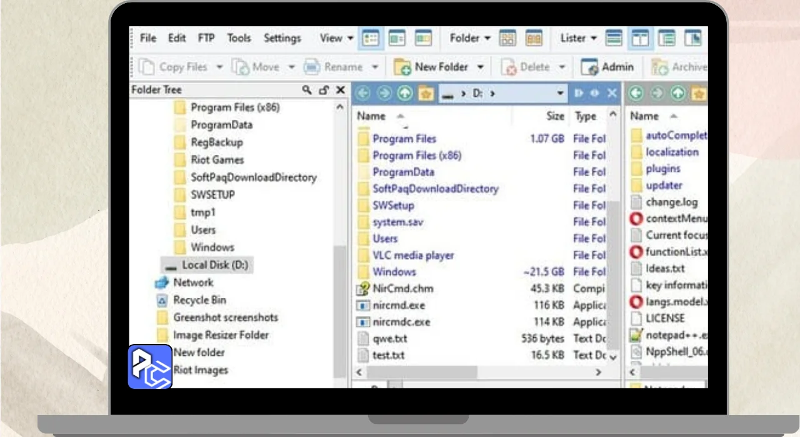Select NirCmd.chm file
The image size is (800, 437).
[395, 288]
